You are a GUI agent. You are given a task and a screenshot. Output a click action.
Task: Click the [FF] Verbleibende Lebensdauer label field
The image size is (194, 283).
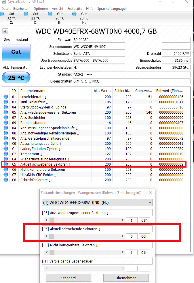[x=97, y=261]
